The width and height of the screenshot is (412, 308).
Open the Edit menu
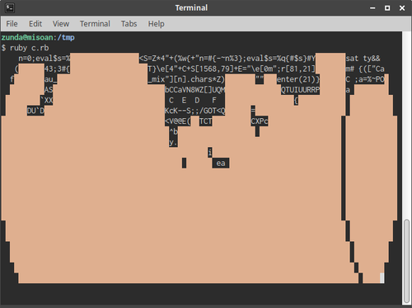(35, 24)
